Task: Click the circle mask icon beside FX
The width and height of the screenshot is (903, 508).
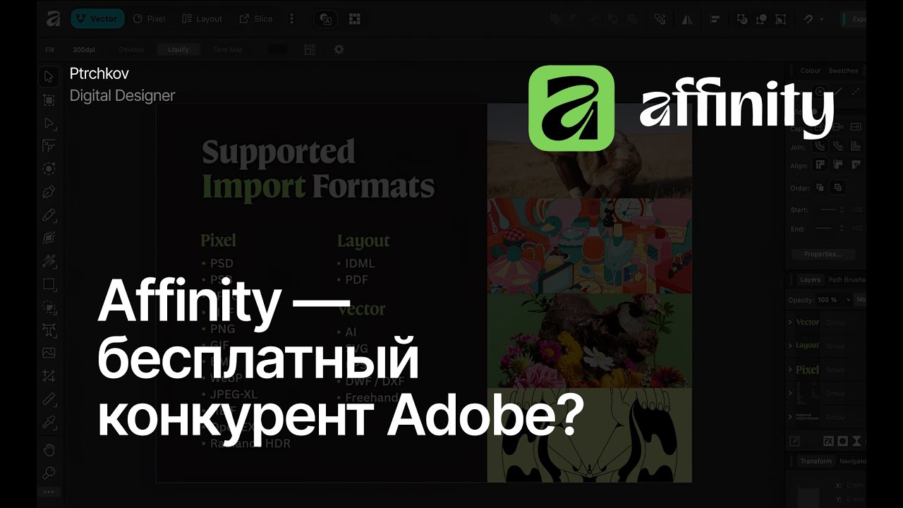Action: coord(842,442)
